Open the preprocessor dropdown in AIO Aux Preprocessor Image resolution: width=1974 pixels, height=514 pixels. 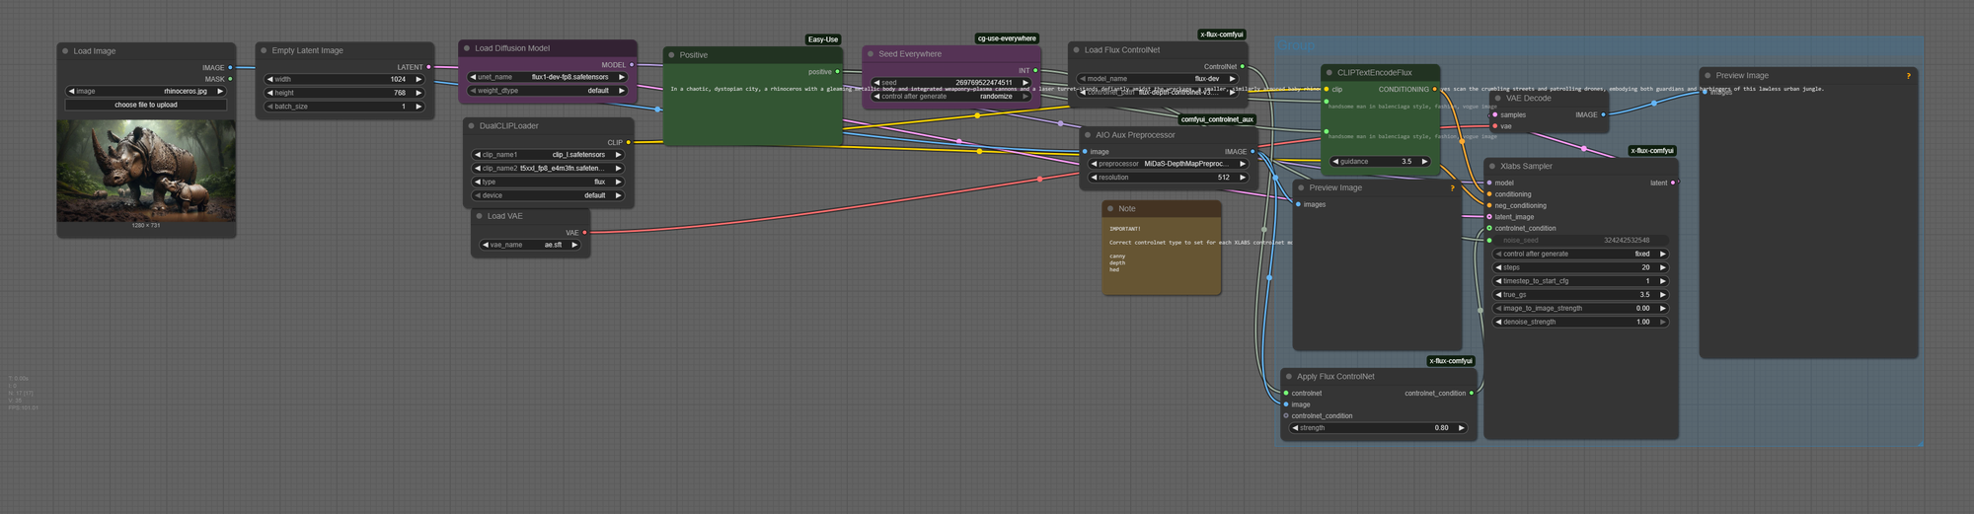(1170, 164)
